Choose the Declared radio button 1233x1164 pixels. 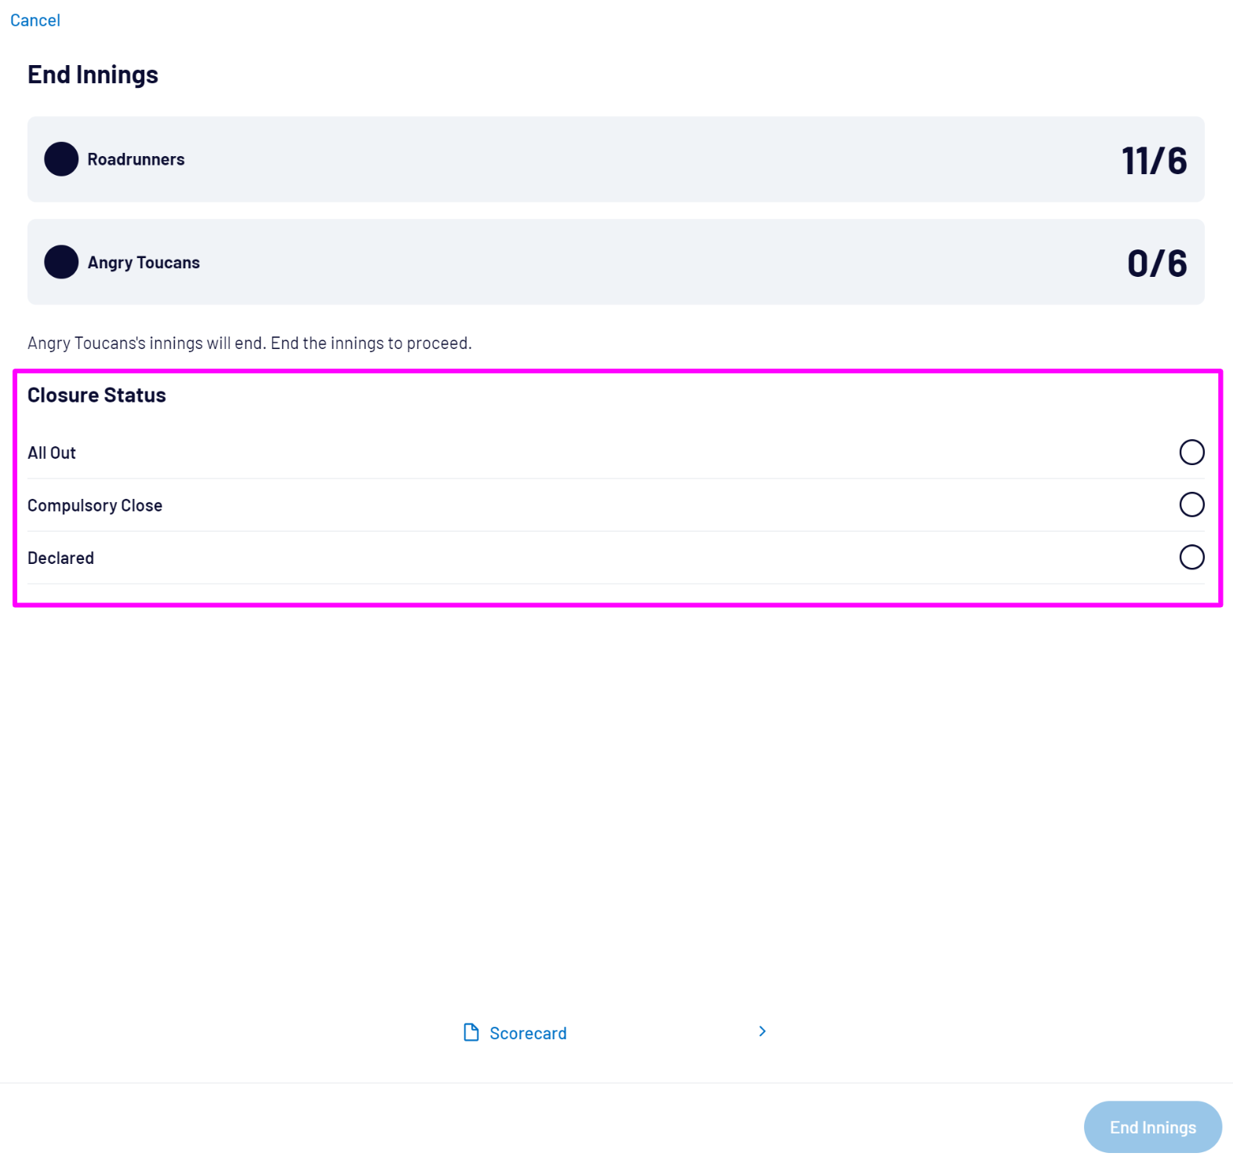[x=1191, y=558]
